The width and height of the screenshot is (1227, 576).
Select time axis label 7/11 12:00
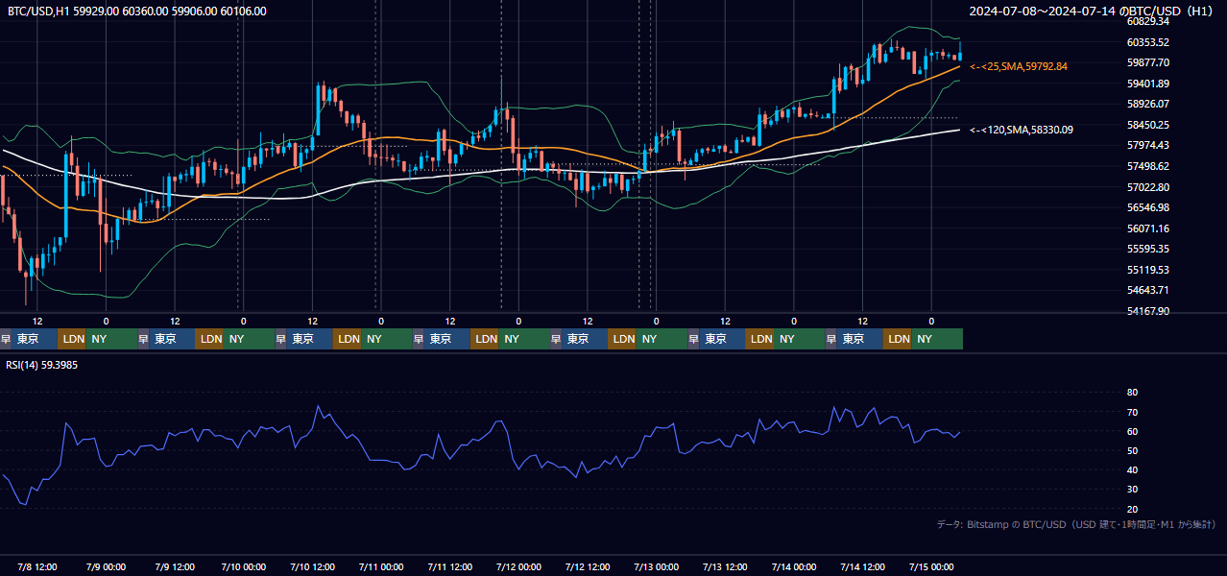pyautogui.click(x=450, y=565)
